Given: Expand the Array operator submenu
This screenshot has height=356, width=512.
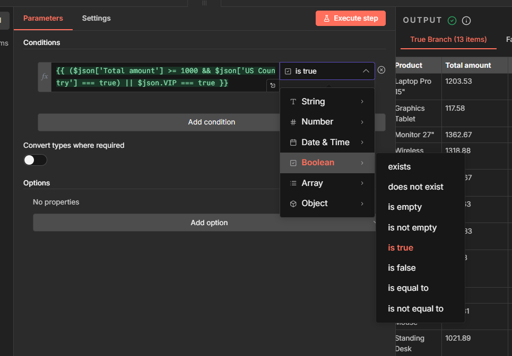Looking at the screenshot, I should coord(327,183).
